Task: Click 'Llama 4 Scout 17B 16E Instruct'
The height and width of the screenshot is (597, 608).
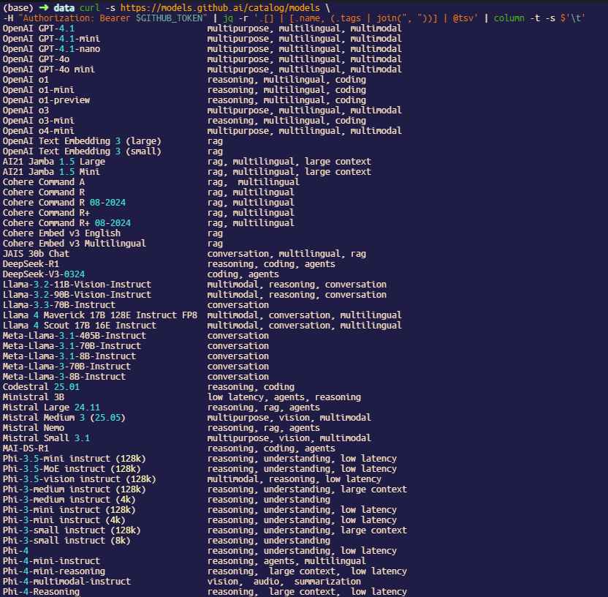Action: pyautogui.click(x=80, y=326)
